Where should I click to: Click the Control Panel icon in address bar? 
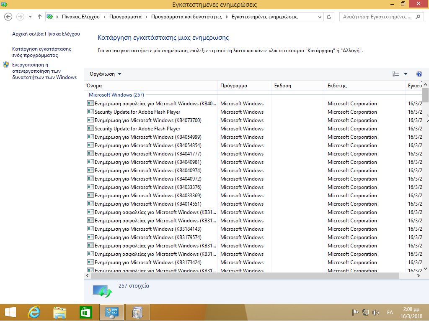point(50,17)
